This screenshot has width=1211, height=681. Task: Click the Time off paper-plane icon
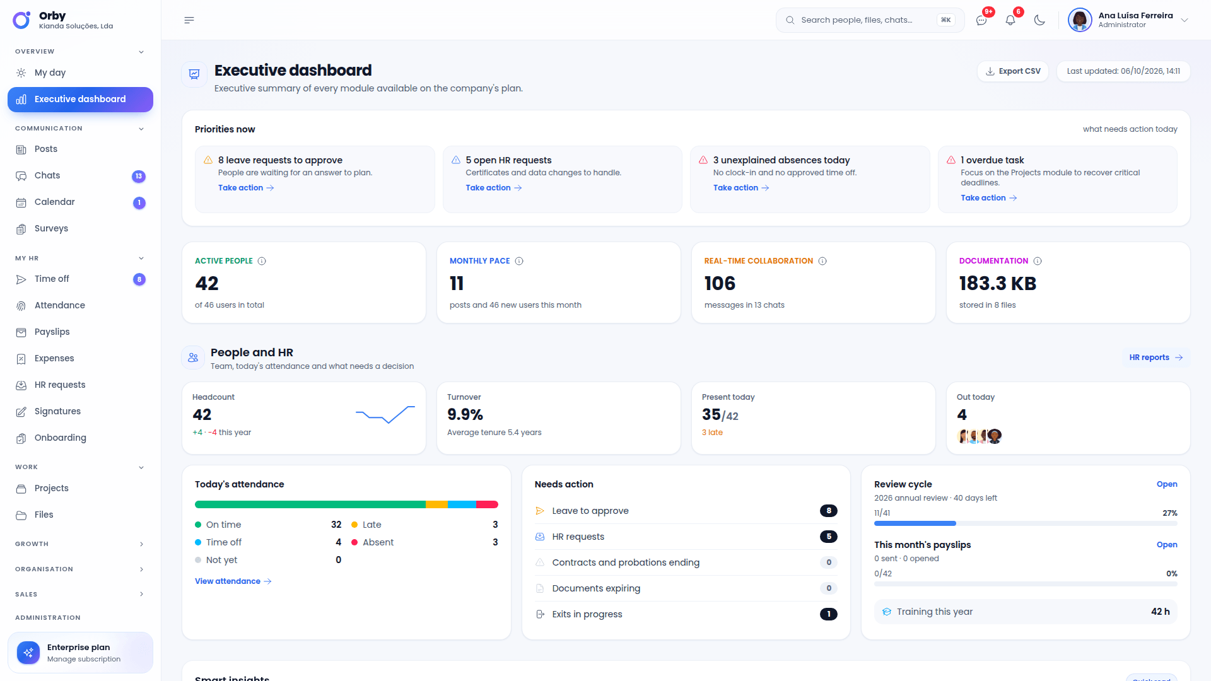coord(21,279)
